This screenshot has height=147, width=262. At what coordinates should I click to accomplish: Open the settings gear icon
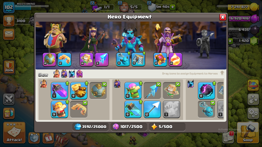click(x=253, y=113)
